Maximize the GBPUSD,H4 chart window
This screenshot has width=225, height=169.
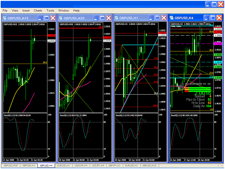(213, 18)
